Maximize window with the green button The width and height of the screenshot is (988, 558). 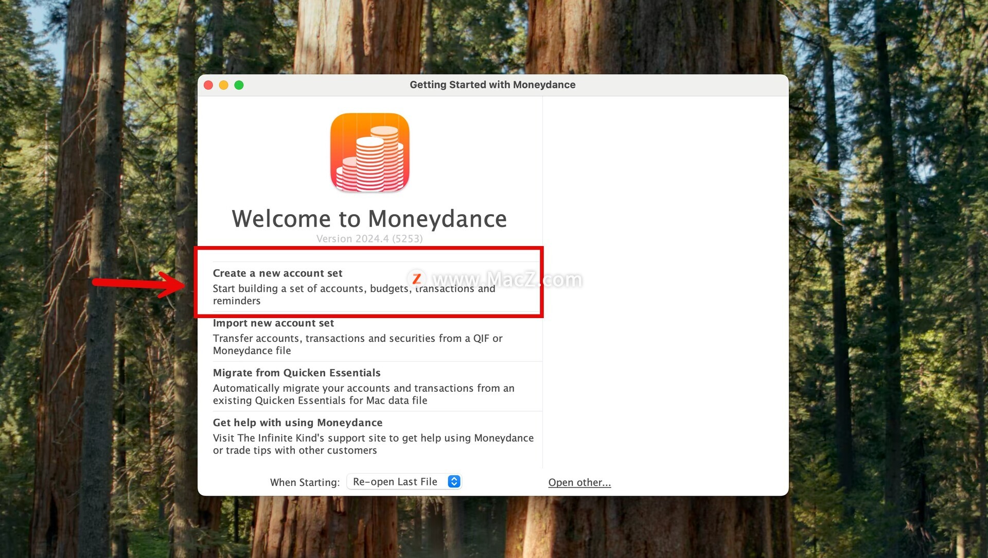[x=239, y=85]
